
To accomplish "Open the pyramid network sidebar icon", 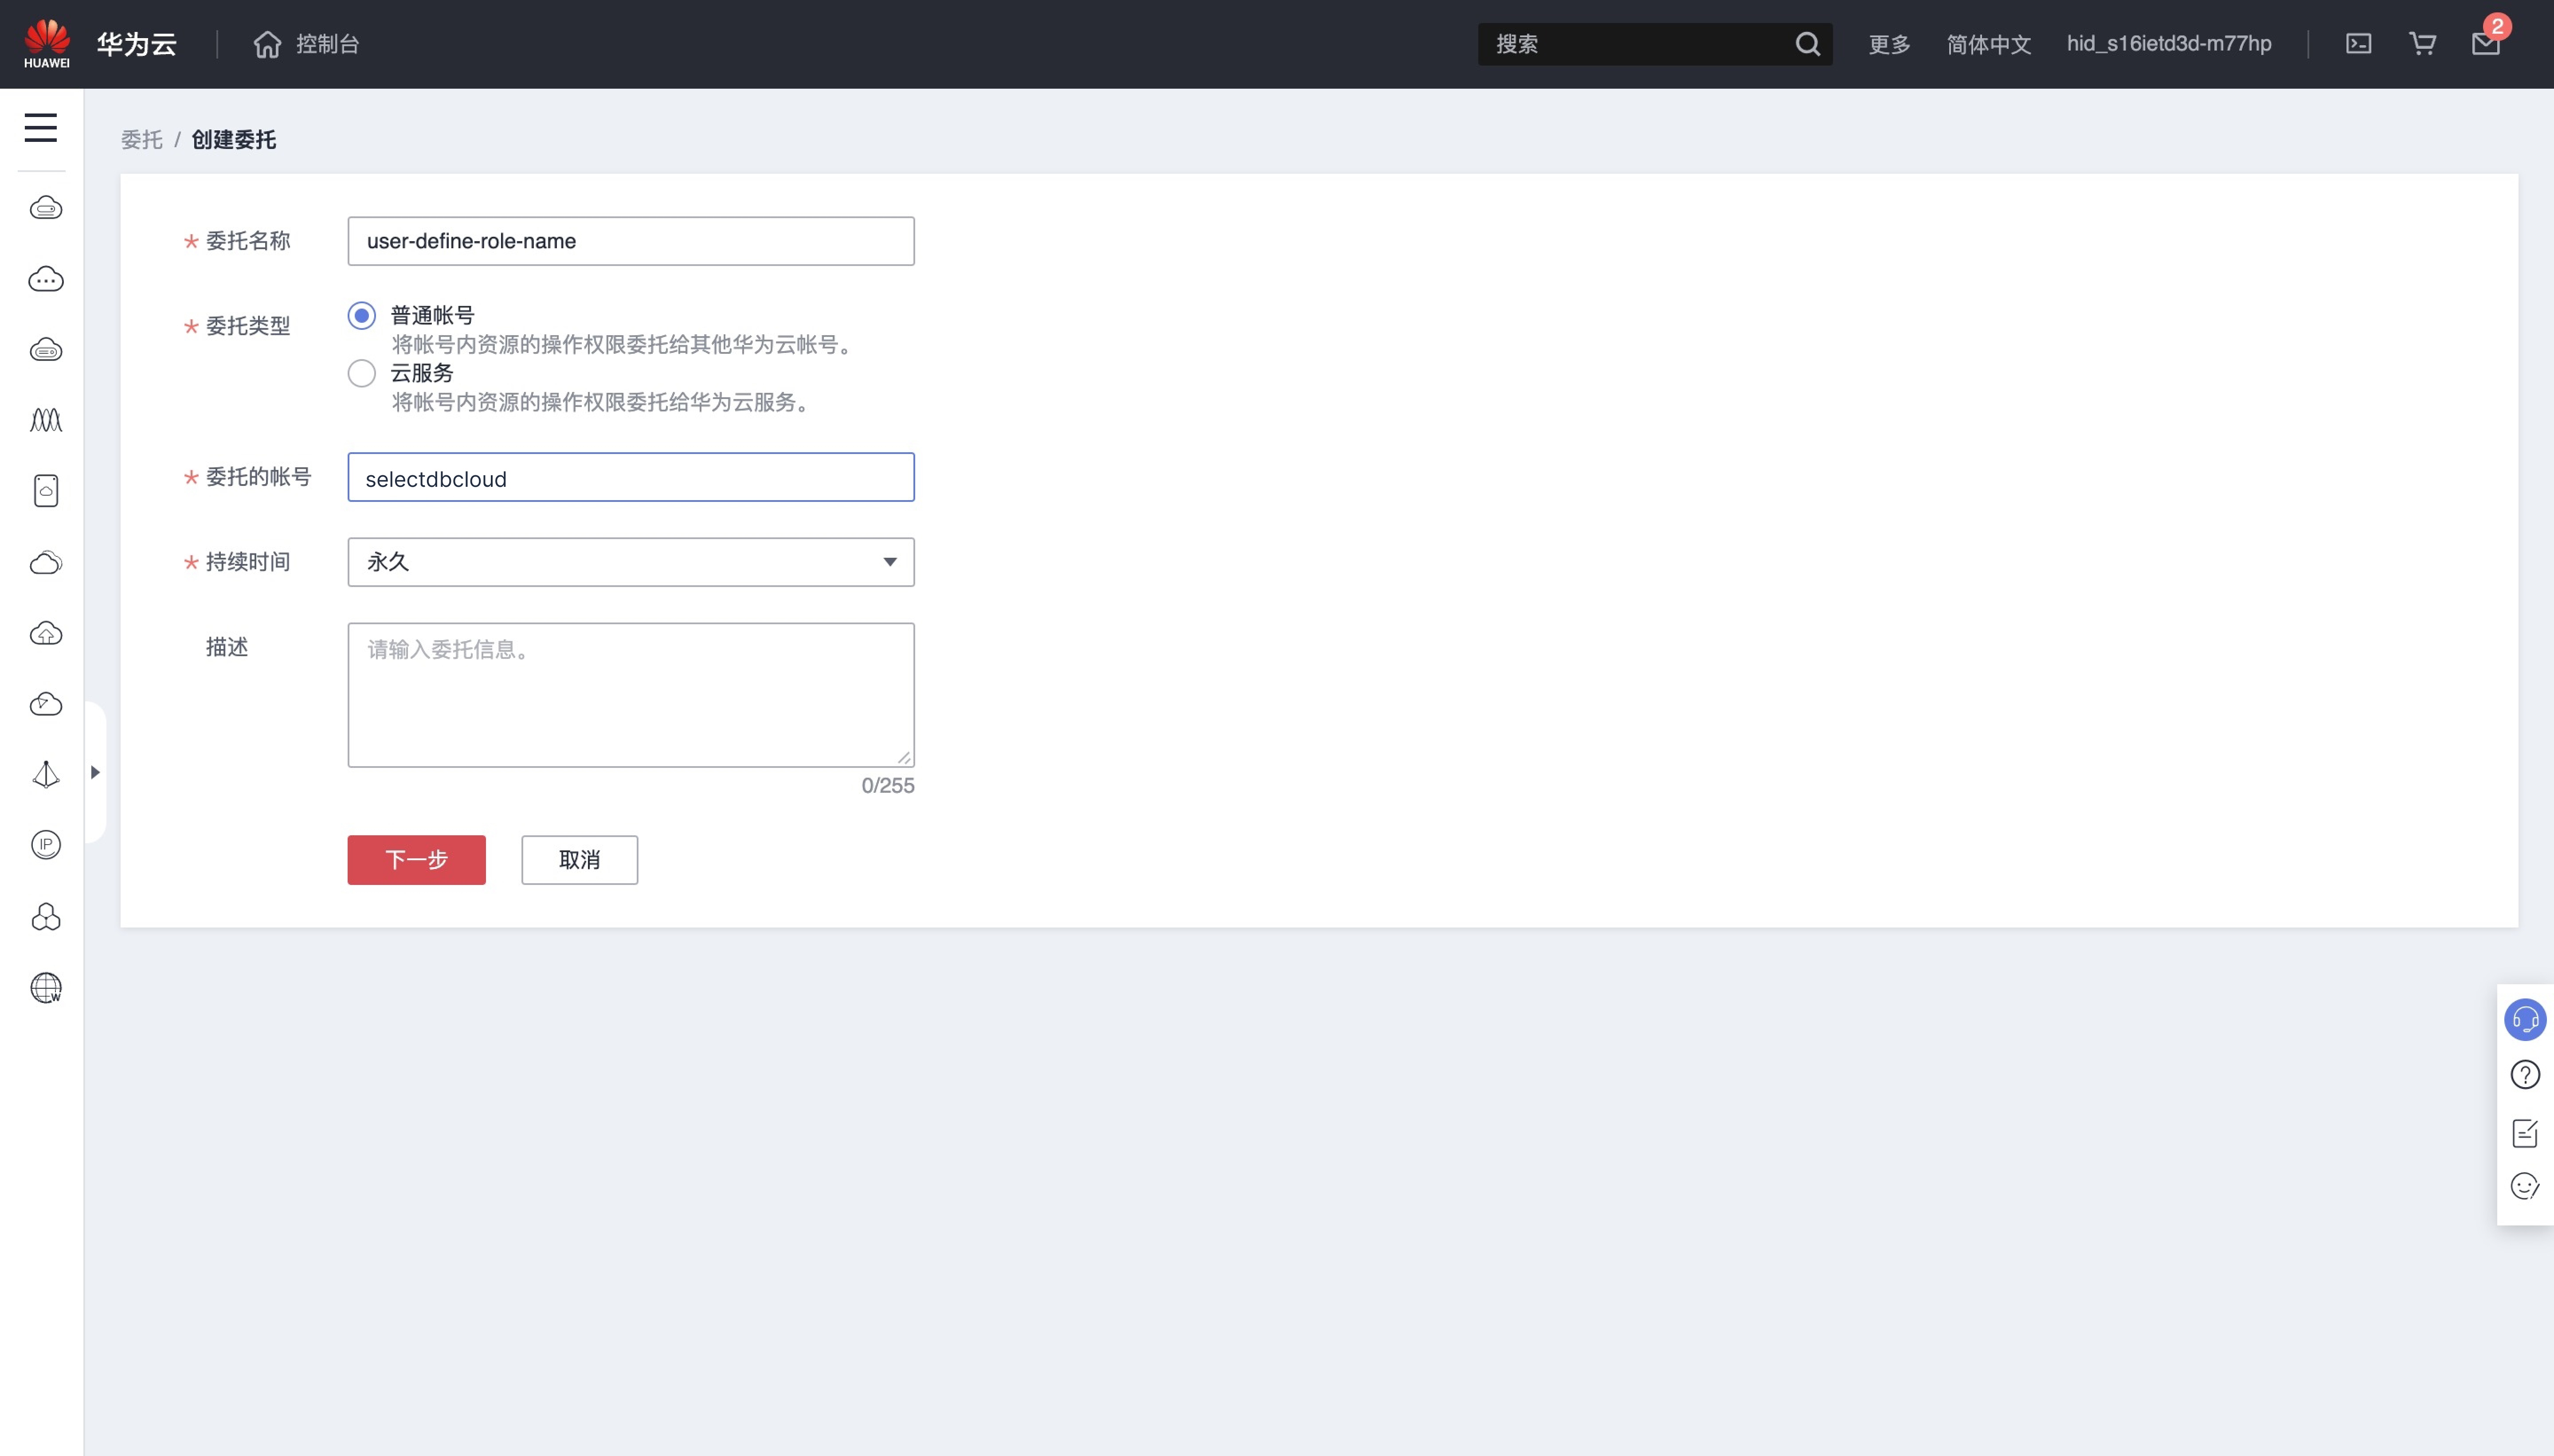I will 46,775.
